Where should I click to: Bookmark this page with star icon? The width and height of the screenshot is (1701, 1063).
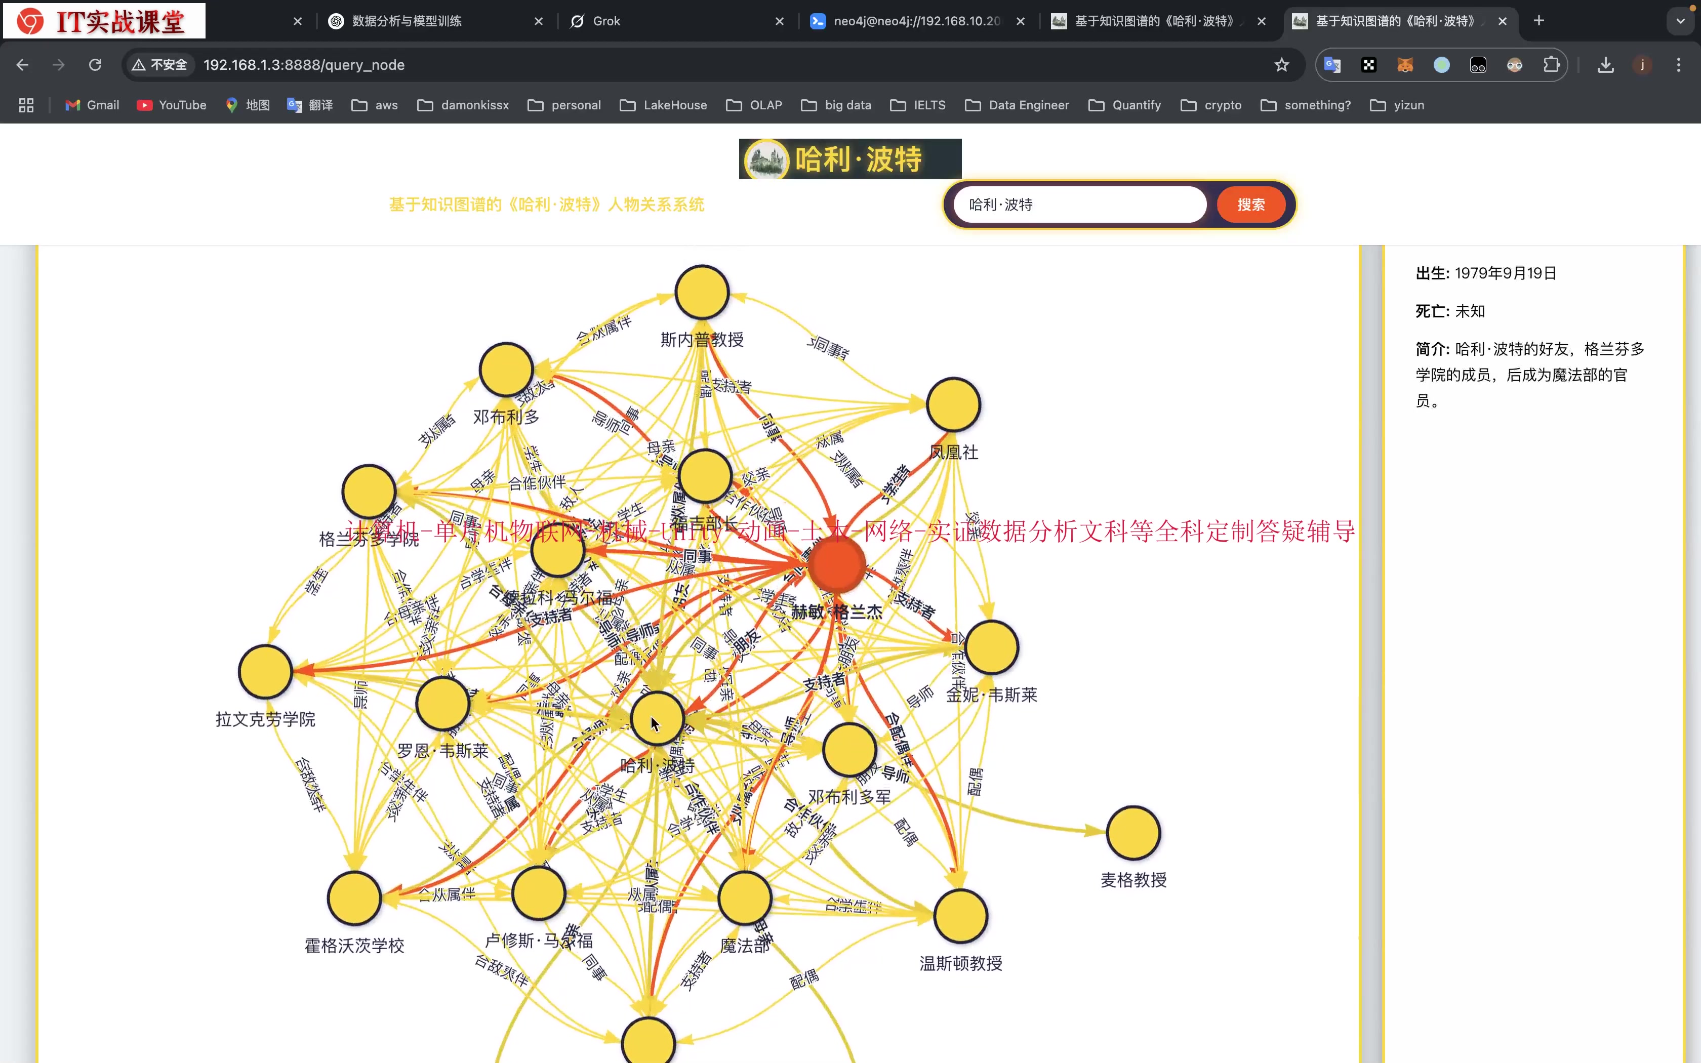click(x=1281, y=65)
